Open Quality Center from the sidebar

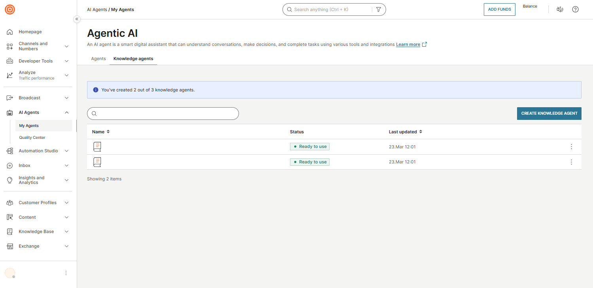32,137
